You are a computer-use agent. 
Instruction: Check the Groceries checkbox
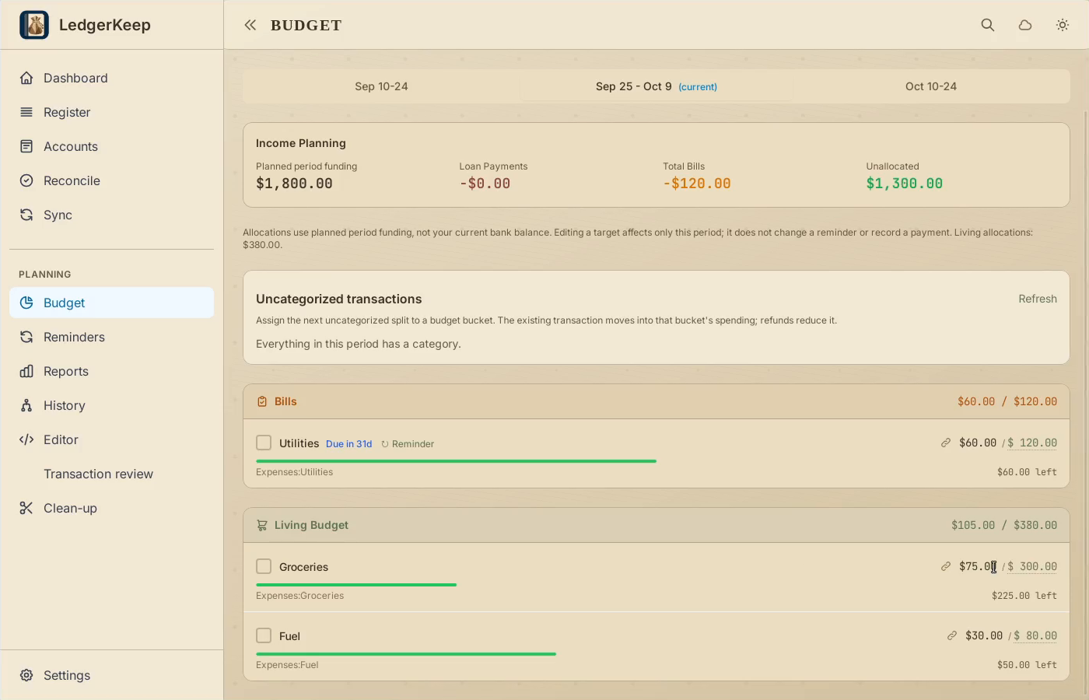coord(264,566)
